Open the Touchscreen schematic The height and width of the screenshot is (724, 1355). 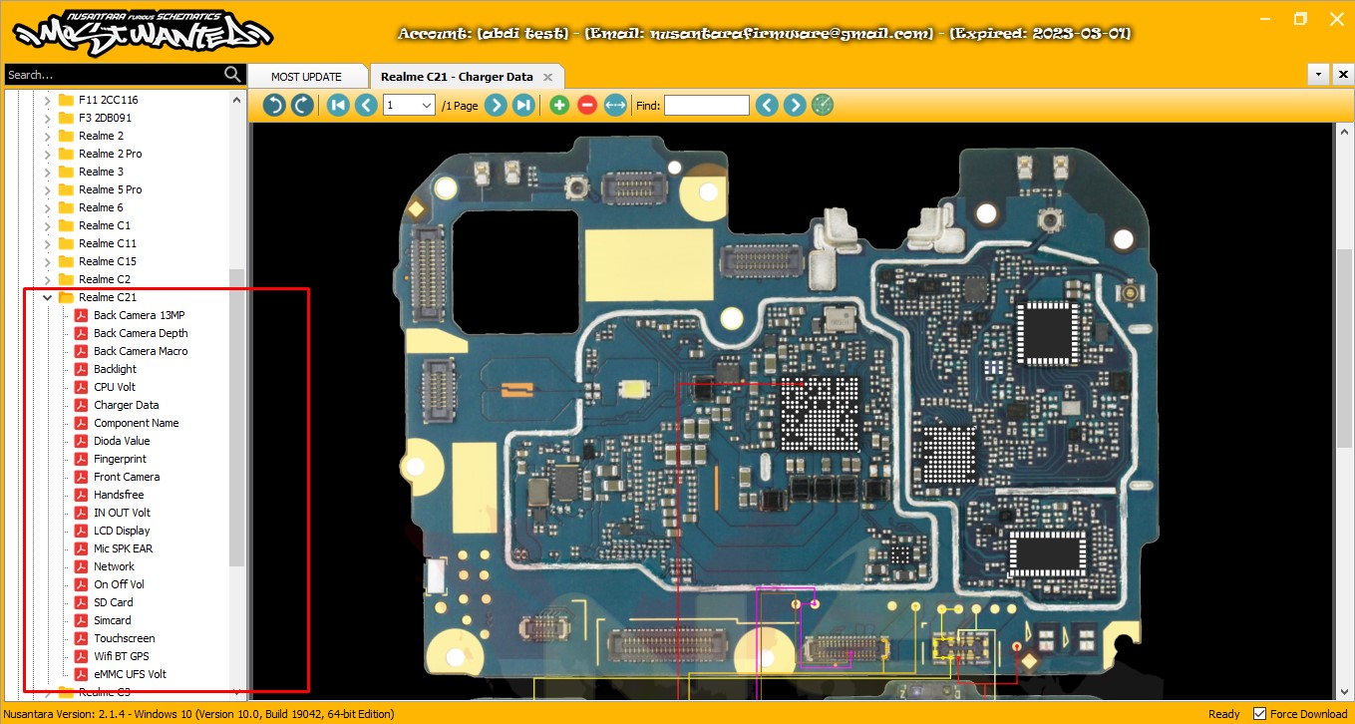pos(124,638)
